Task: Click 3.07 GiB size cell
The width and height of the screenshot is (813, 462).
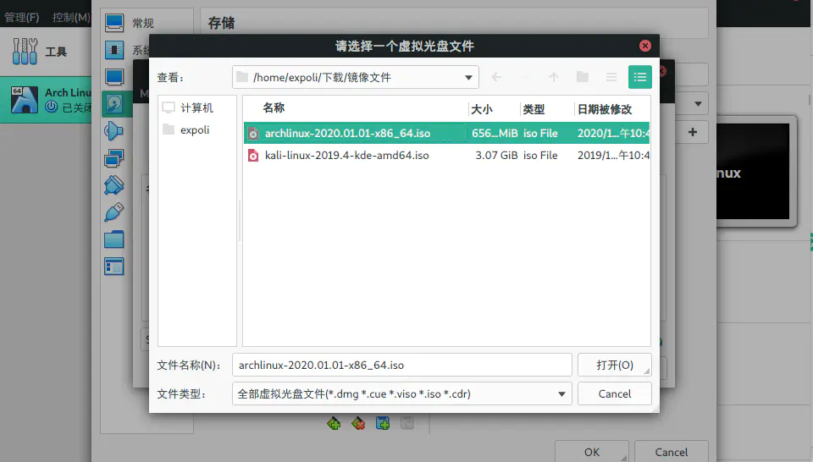Action: [496, 156]
